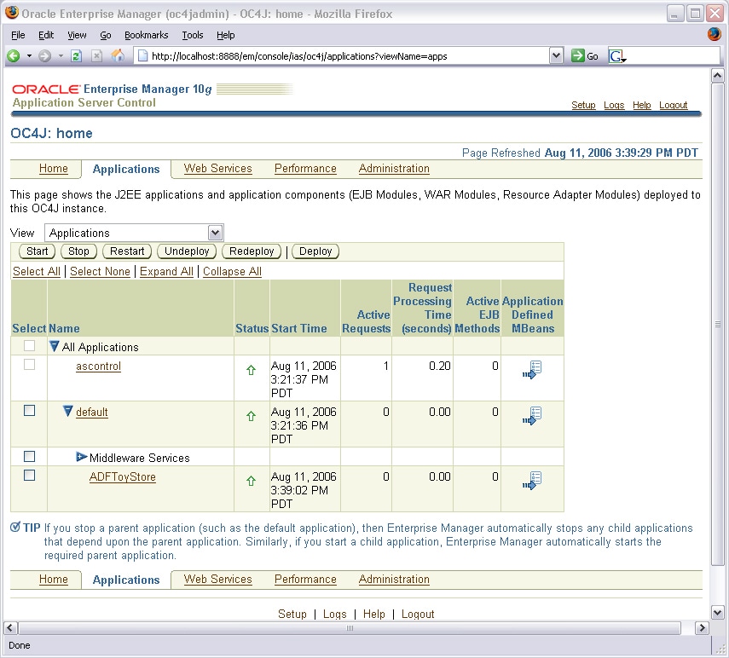Click the Google search engine icon
The image size is (729, 658).
pos(617,57)
